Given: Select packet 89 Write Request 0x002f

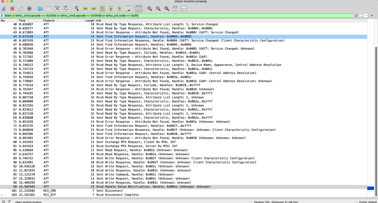Looking at the screenshot, I should pos(183,158).
